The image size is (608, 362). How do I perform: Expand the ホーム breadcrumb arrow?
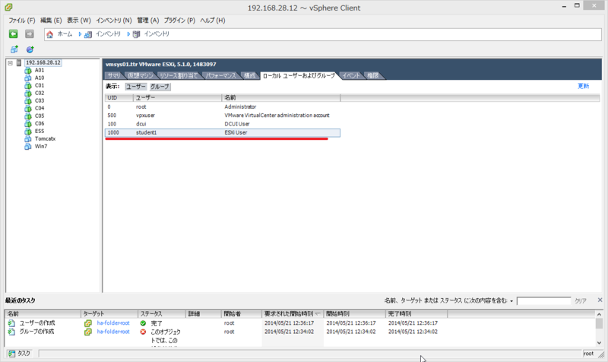pyautogui.click(x=80, y=34)
